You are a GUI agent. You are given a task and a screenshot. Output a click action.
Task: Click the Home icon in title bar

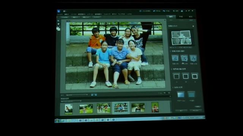182,11
